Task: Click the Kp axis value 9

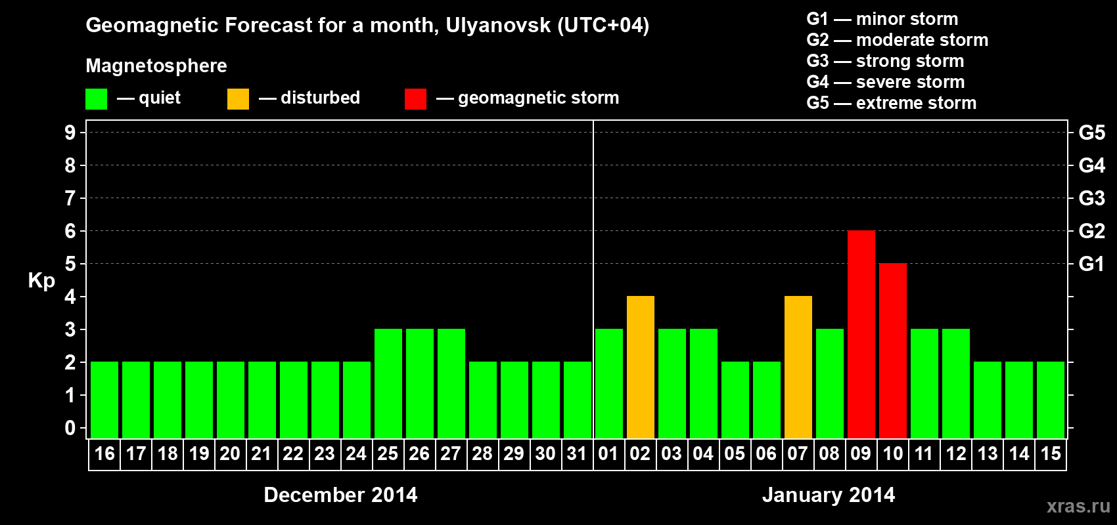Action: pos(70,133)
